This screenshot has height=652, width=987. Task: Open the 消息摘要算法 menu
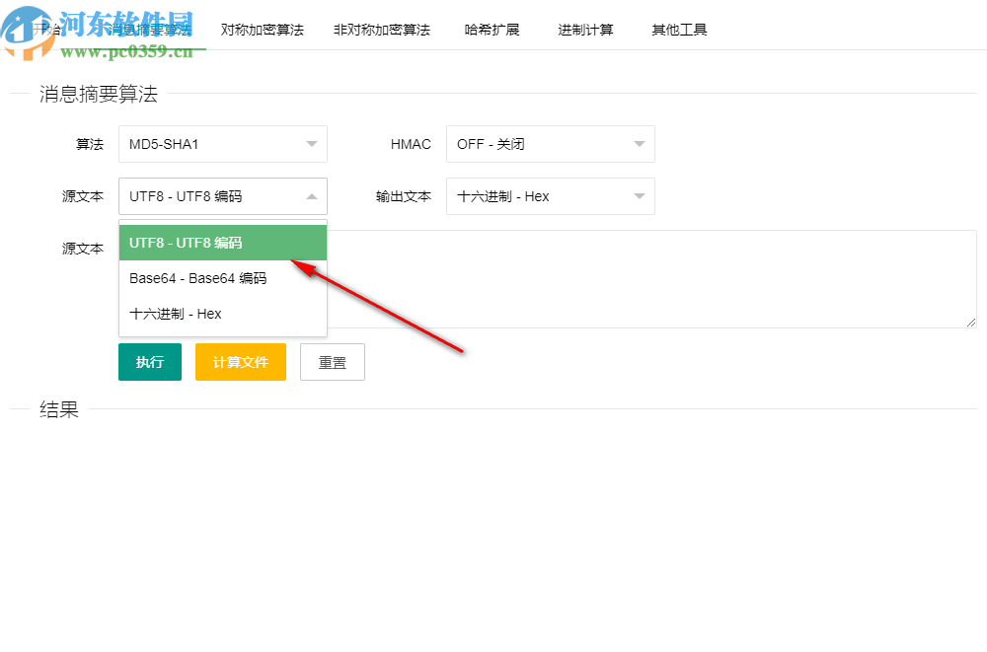coord(148,30)
